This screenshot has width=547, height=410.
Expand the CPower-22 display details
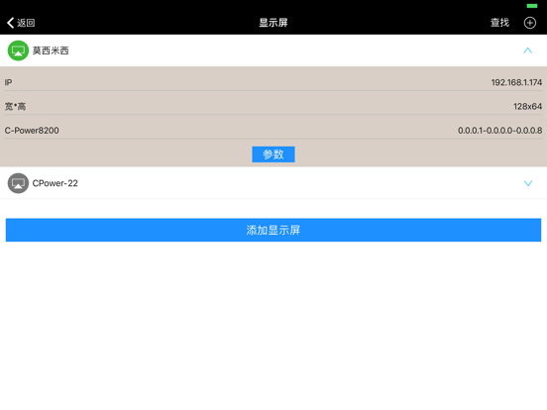pos(528,183)
